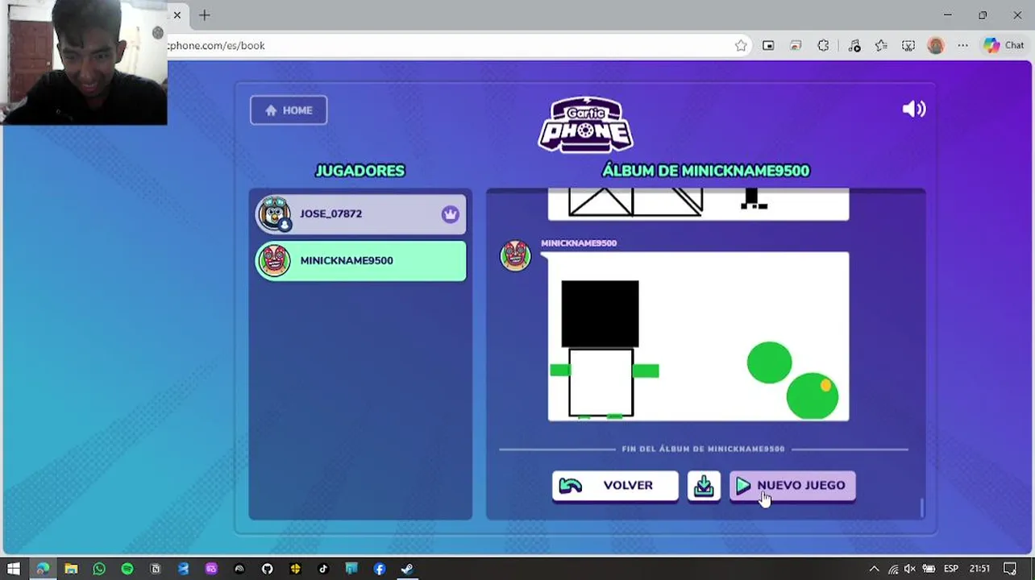Open File Explorer from the taskbar
The image size is (1035, 580).
[x=71, y=569]
